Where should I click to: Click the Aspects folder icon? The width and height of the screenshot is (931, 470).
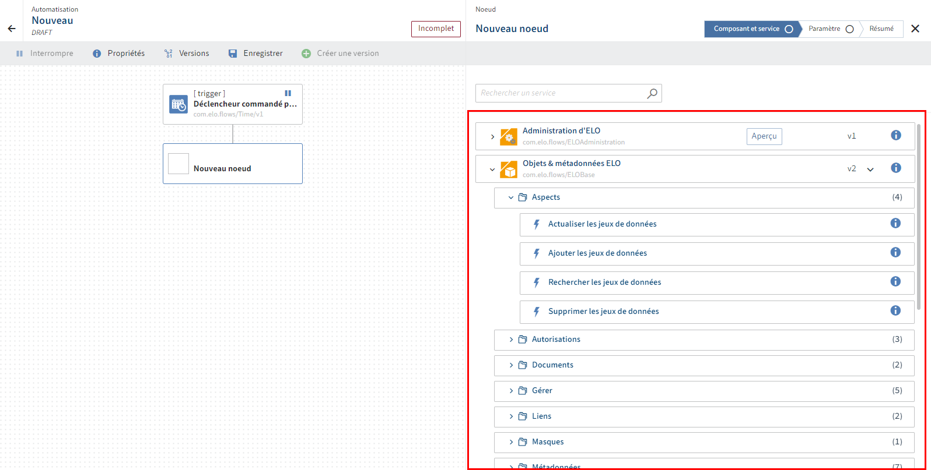[x=523, y=197]
